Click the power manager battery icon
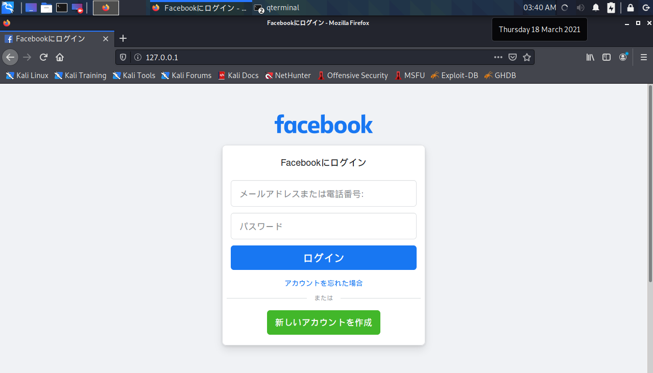This screenshot has height=373, width=653. 611,8
